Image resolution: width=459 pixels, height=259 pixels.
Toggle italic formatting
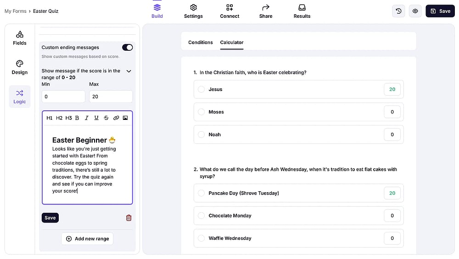point(87,118)
